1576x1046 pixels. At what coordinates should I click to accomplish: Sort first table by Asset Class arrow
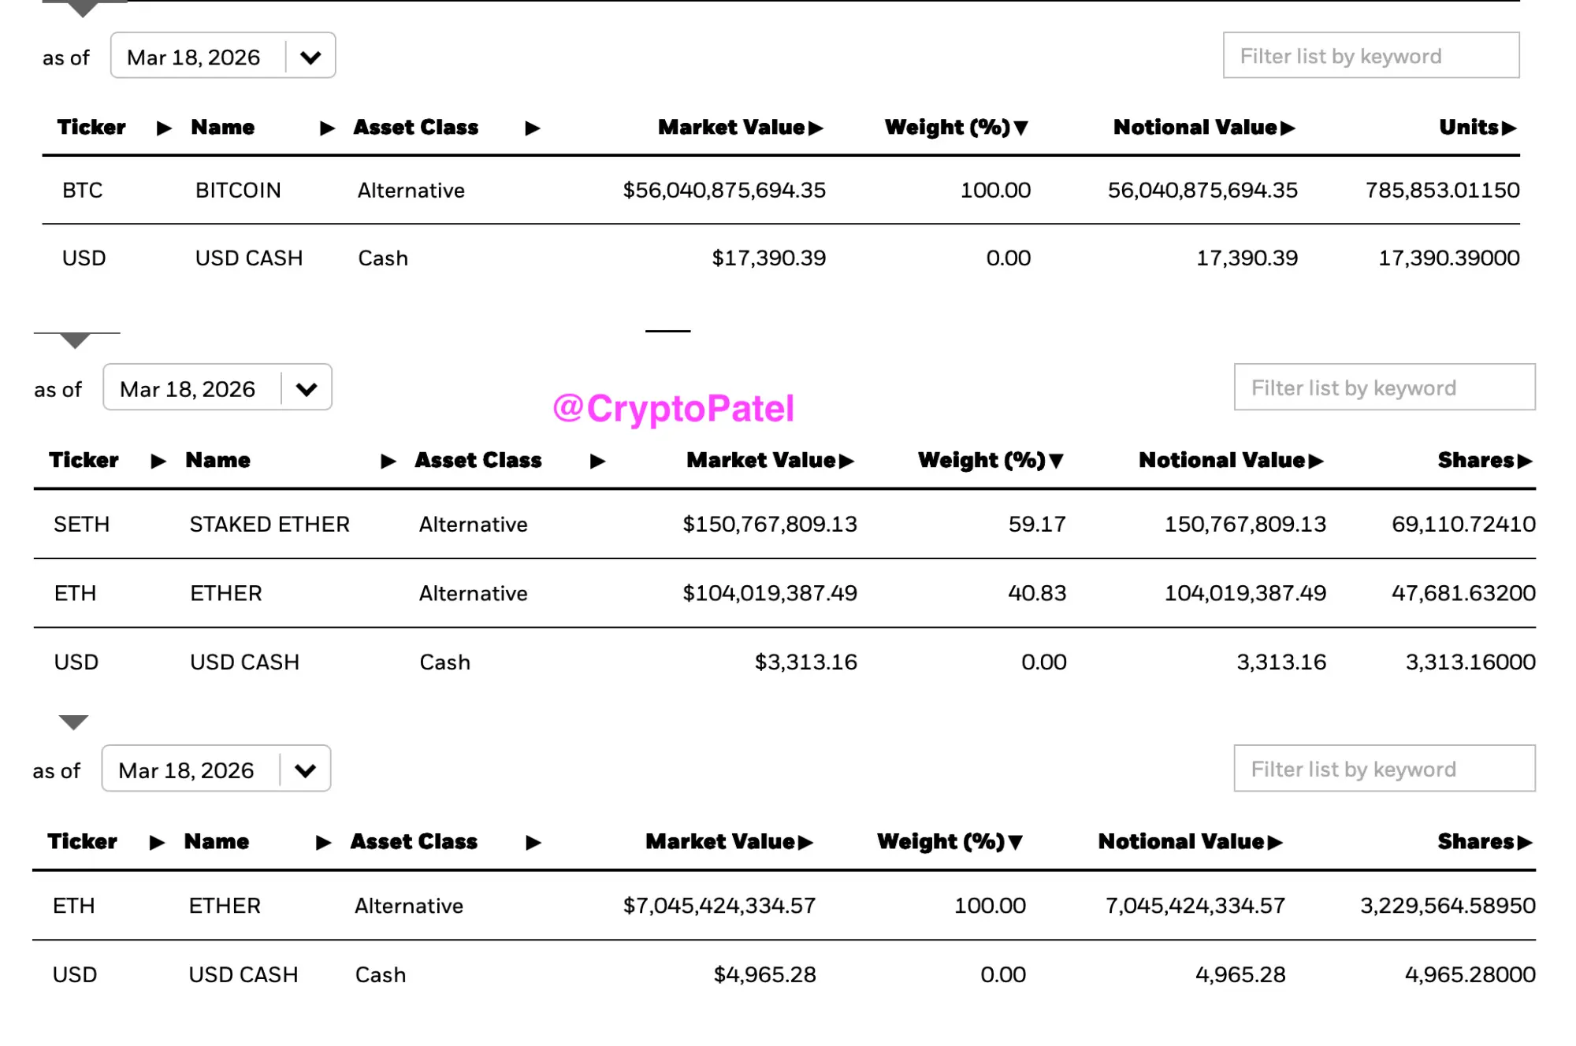tap(533, 128)
